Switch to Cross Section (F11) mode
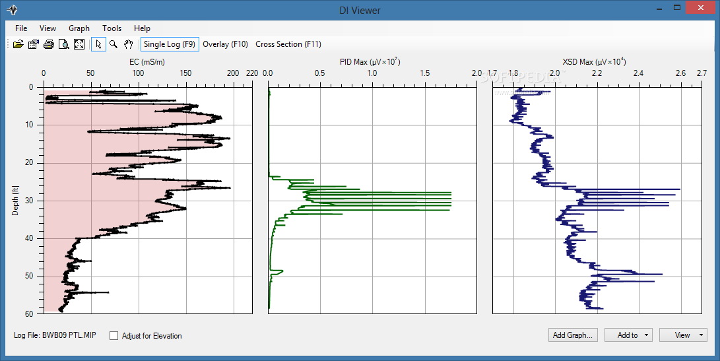Image resolution: width=720 pixels, height=361 pixels. pos(288,44)
